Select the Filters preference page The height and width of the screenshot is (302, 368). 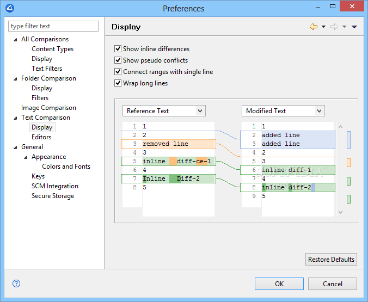(x=40, y=98)
